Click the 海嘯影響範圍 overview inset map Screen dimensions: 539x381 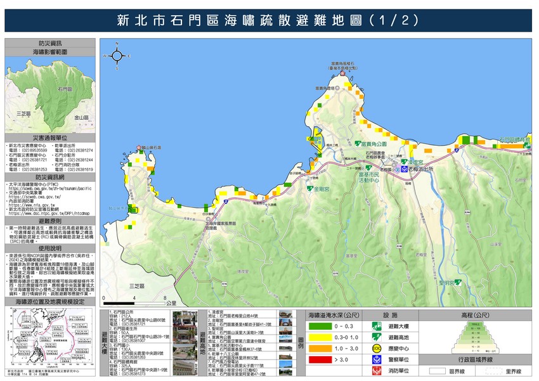point(51,92)
